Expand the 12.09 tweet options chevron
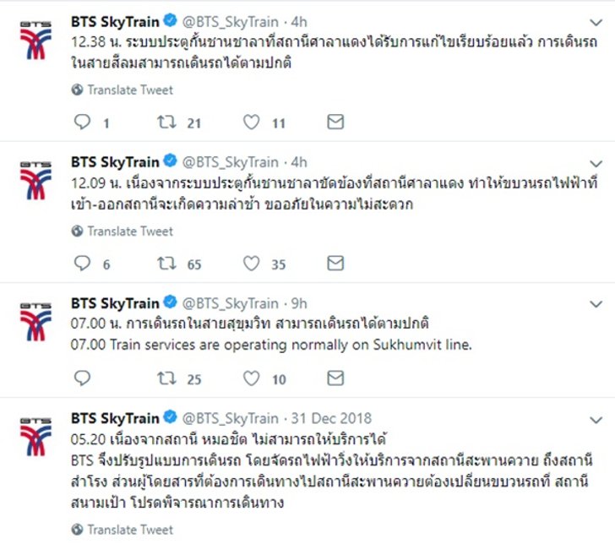615x544 pixels. click(596, 164)
